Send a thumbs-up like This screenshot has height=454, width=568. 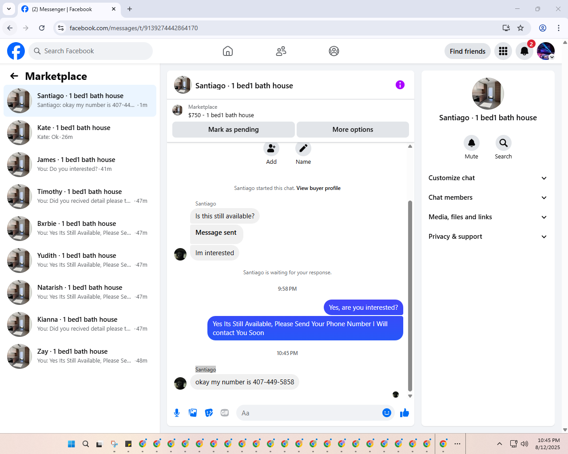click(405, 413)
